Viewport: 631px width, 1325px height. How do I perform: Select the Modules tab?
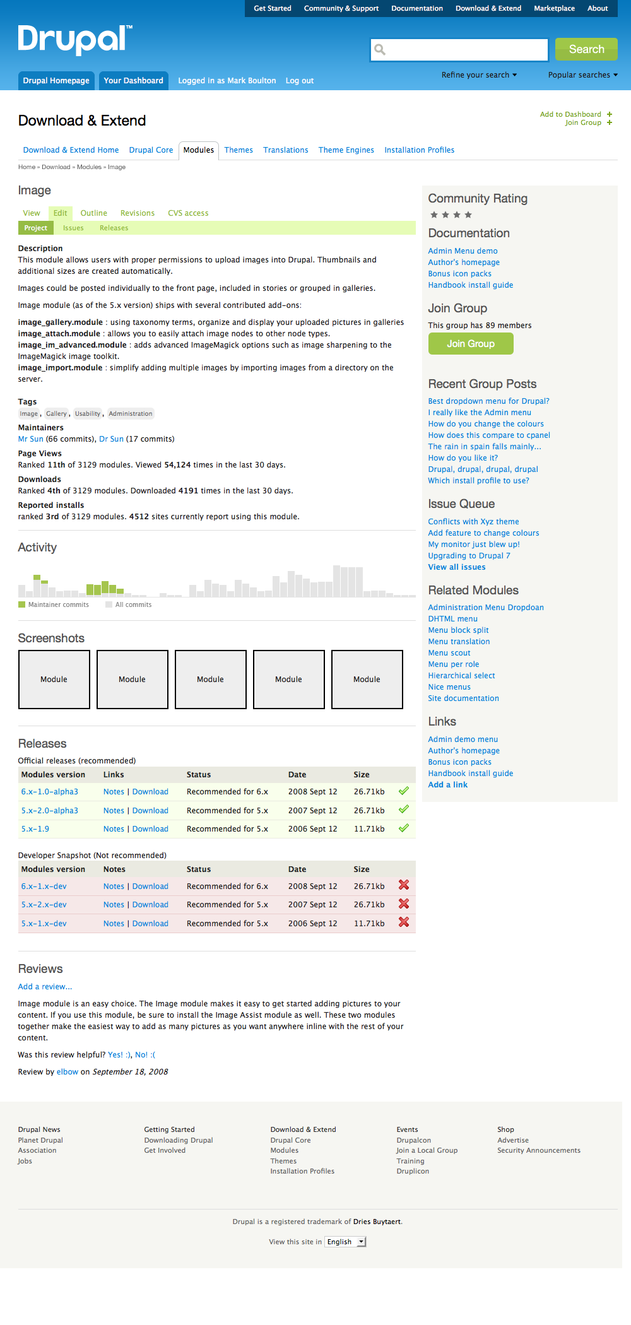tap(199, 150)
